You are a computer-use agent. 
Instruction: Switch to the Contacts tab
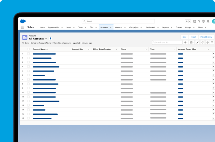pos(119,27)
